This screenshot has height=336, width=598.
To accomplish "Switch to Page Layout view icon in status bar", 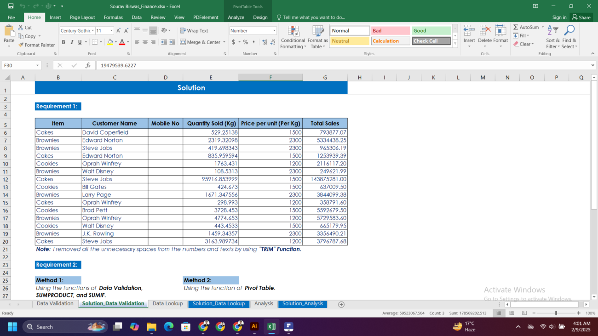I will (x=512, y=313).
